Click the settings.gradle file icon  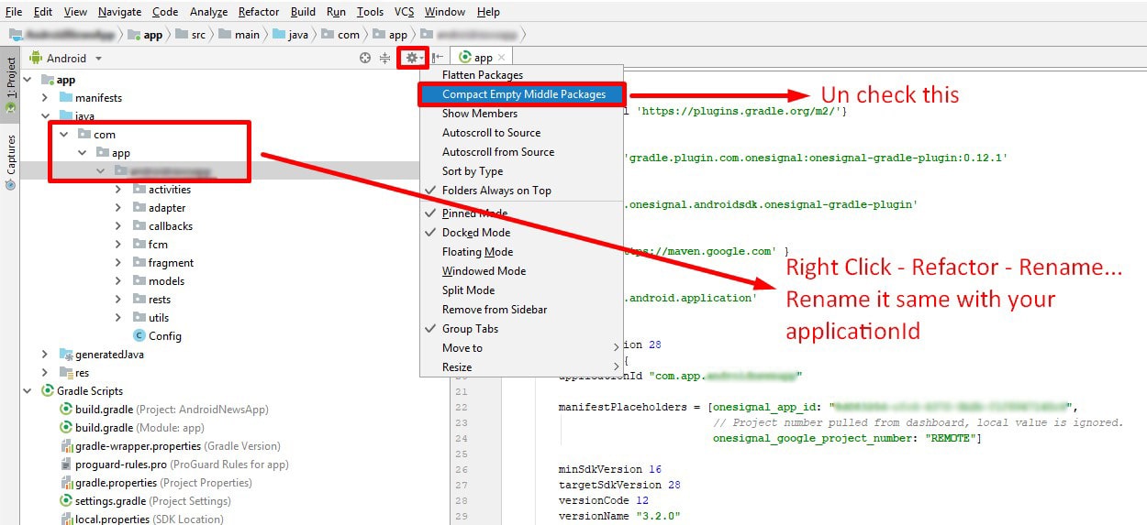[x=66, y=501]
